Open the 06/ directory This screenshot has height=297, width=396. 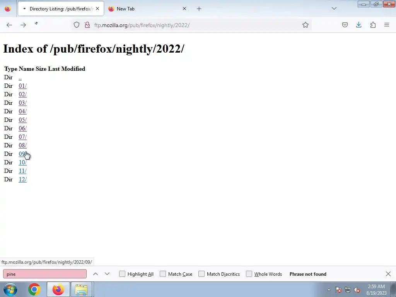[x=22, y=128]
